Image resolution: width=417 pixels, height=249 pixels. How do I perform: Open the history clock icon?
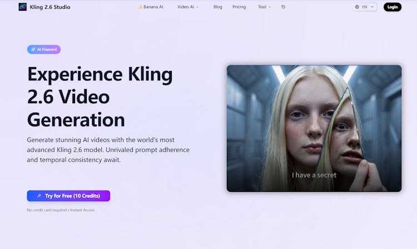coord(284,7)
